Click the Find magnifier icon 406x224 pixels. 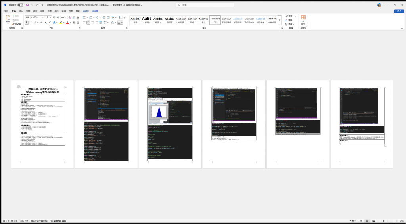point(287,16)
